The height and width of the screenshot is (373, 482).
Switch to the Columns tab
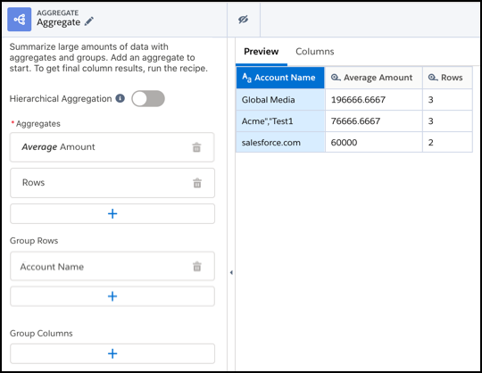click(315, 52)
